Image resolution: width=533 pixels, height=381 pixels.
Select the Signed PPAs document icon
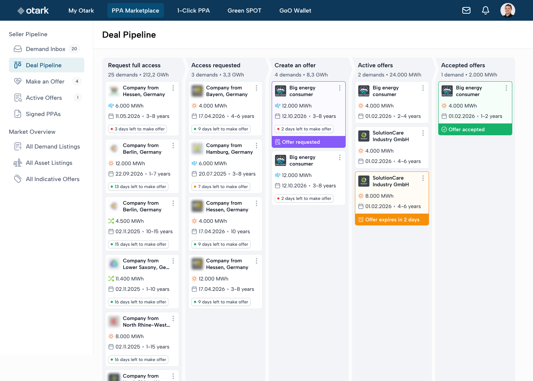(x=17, y=114)
